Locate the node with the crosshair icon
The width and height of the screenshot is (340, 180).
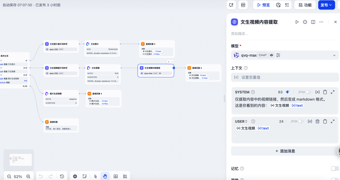tap(305, 22)
